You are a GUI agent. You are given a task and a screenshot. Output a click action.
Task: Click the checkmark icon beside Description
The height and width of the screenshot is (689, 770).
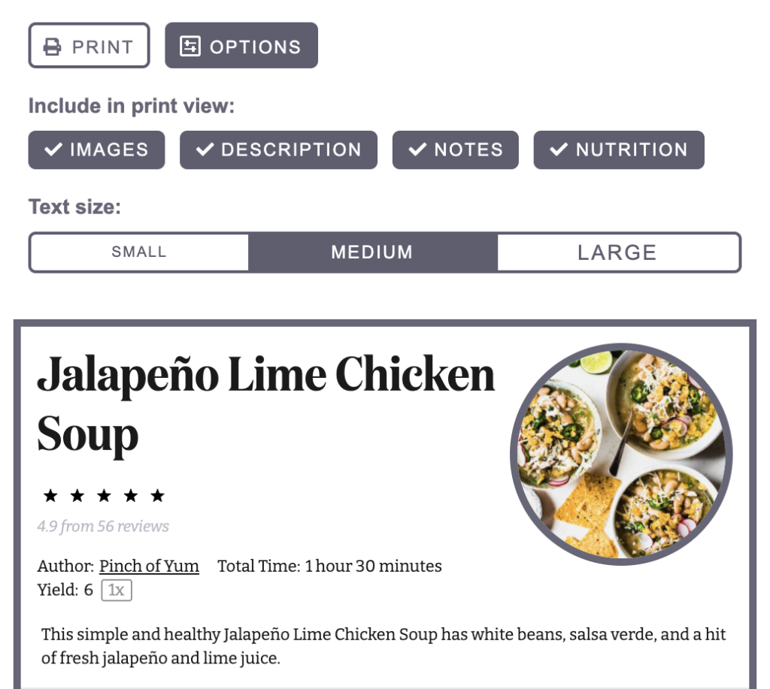tap(205, 150)
